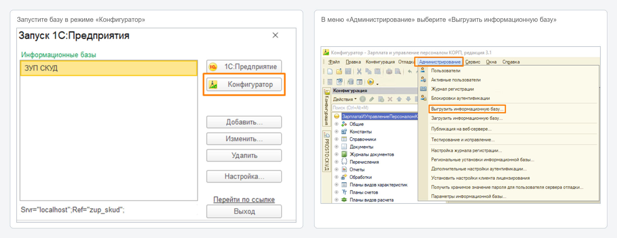This screenshot has width=617, height=238.
Task: Click the Undo arrow toolbar icon
Action: click(x=410, y=71)
